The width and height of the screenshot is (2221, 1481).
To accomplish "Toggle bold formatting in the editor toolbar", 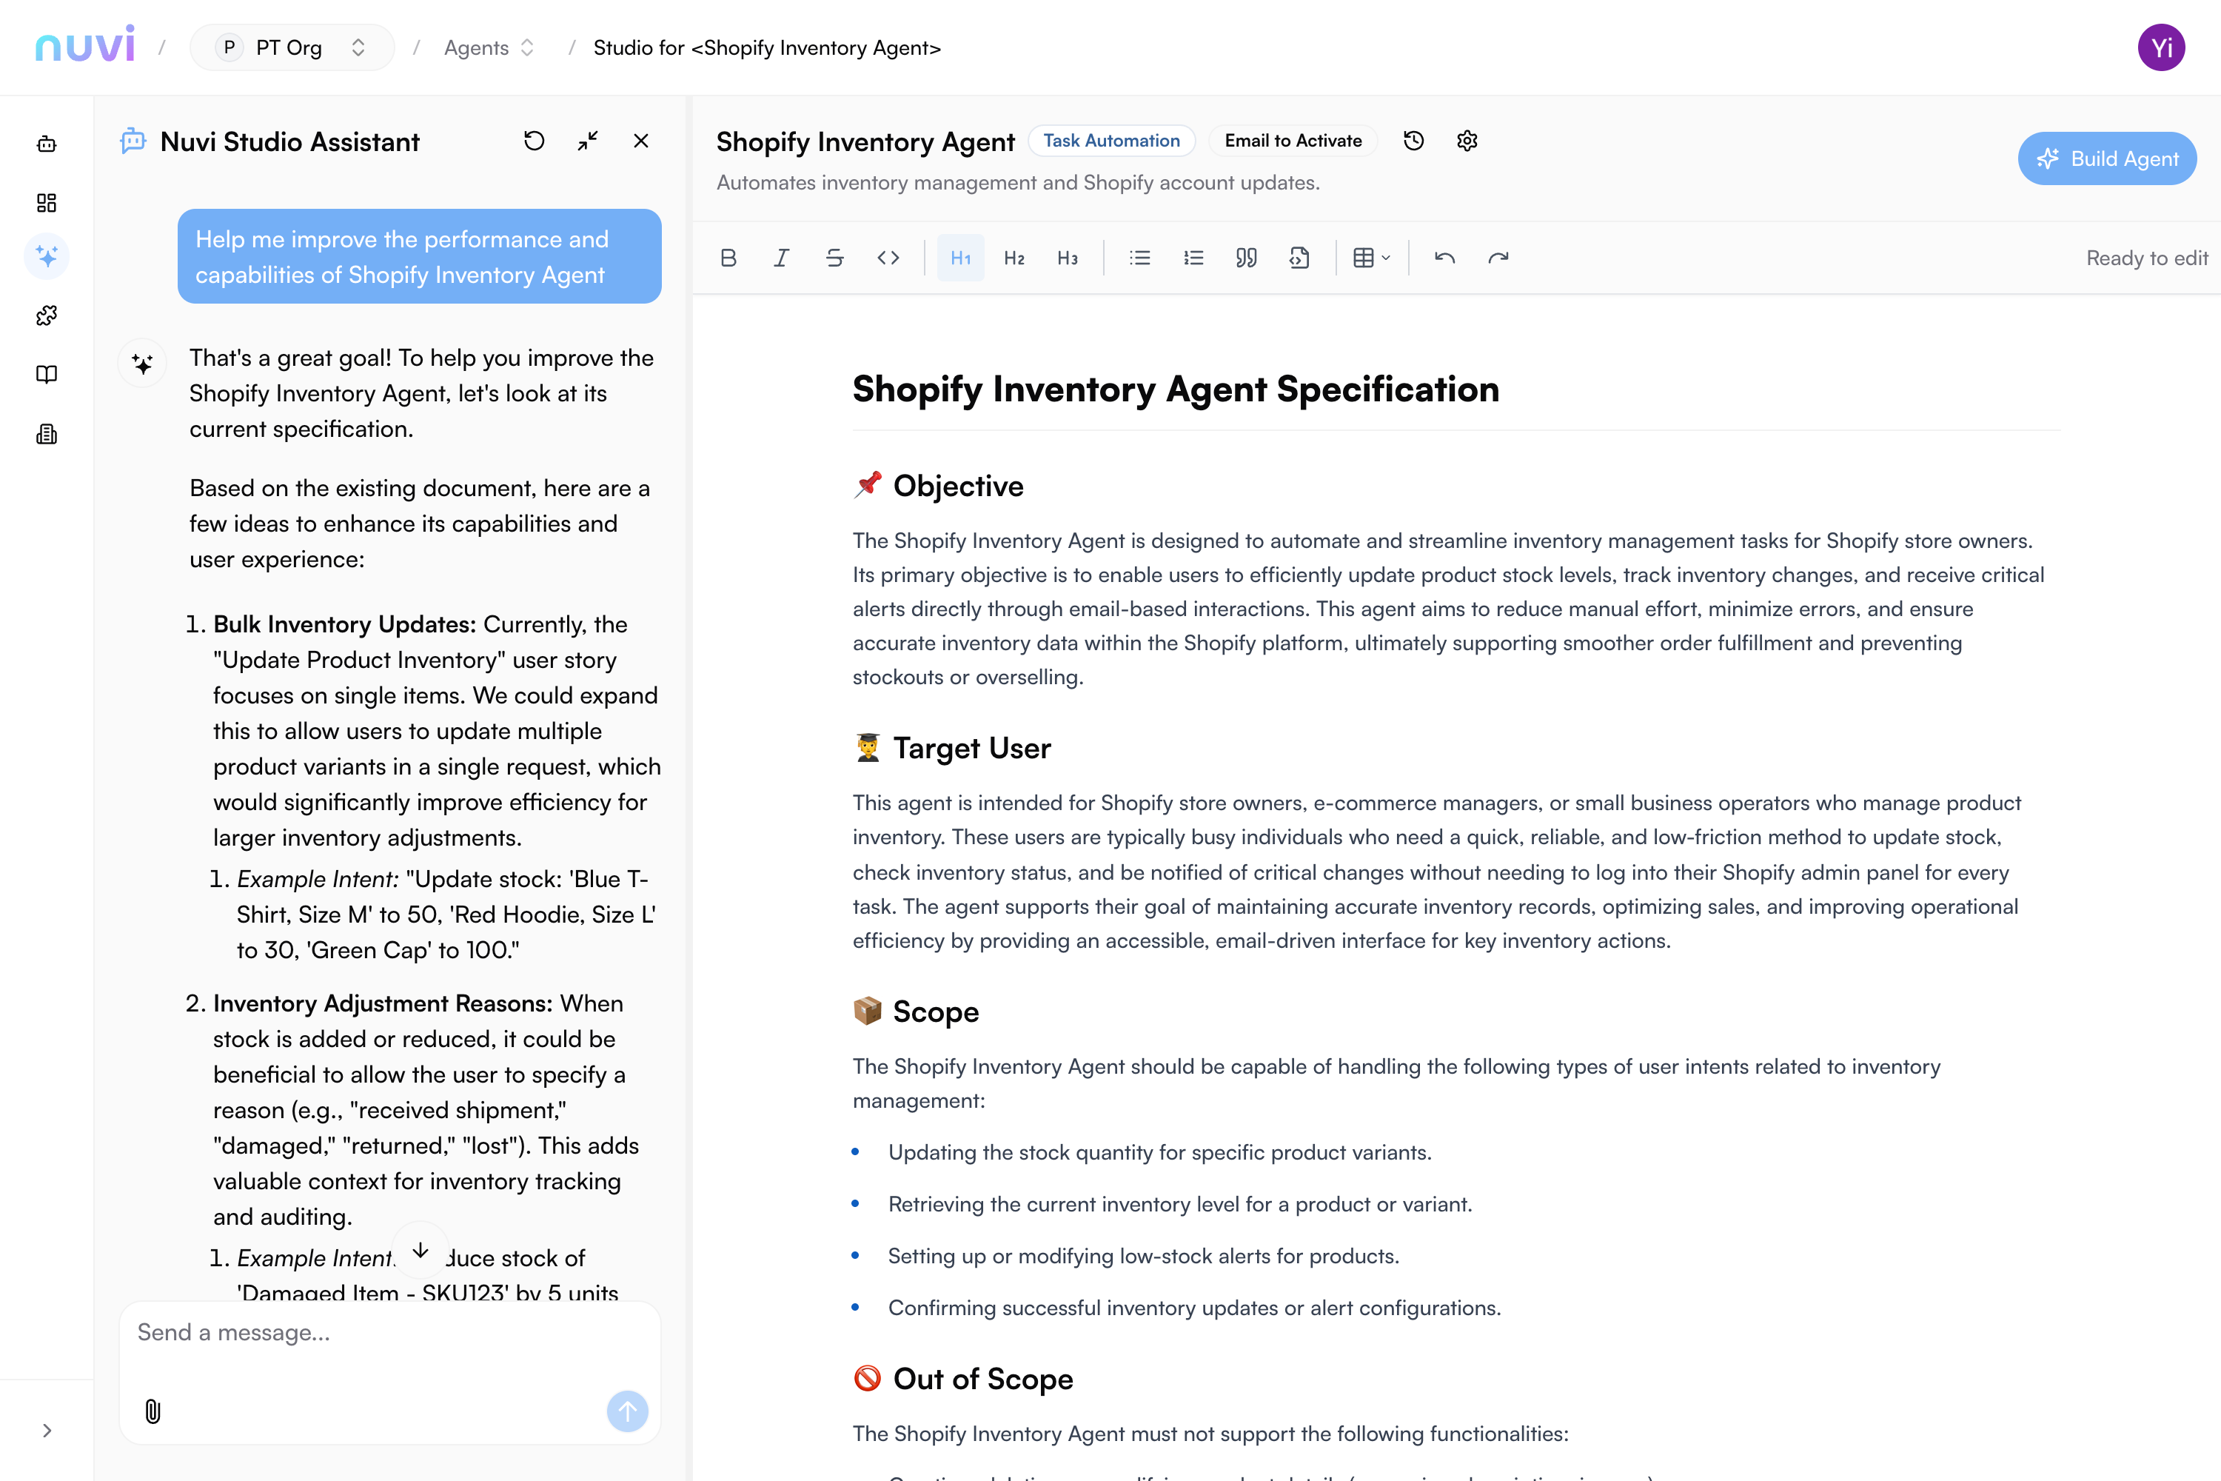I will pyautogui.click(x=728, y=257).
